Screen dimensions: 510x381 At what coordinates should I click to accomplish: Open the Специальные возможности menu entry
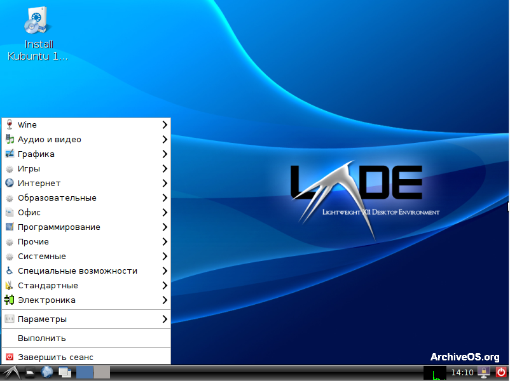86,271
